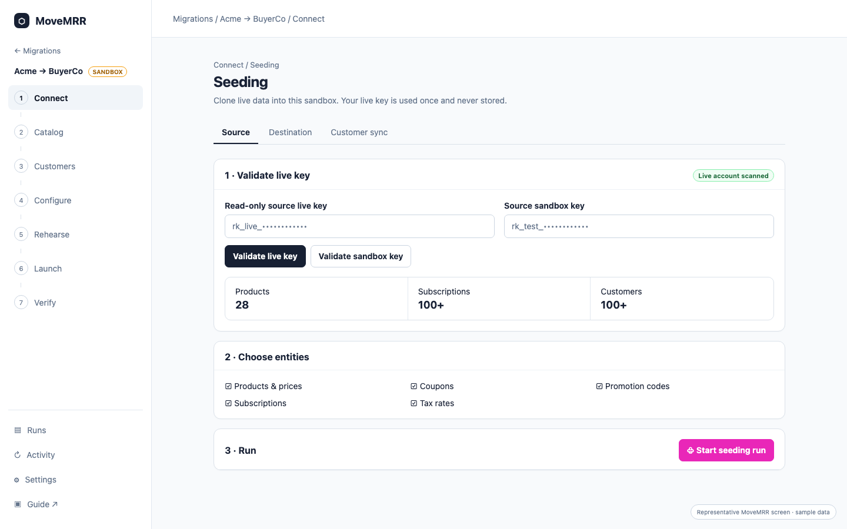Open the Activity log icon
The width and height of the screenshot is (847, 529).
coord(18,455)
